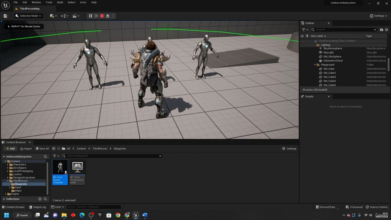Open the File menu
Viewport: 391px width, 220px height.
tap(16, 2)
